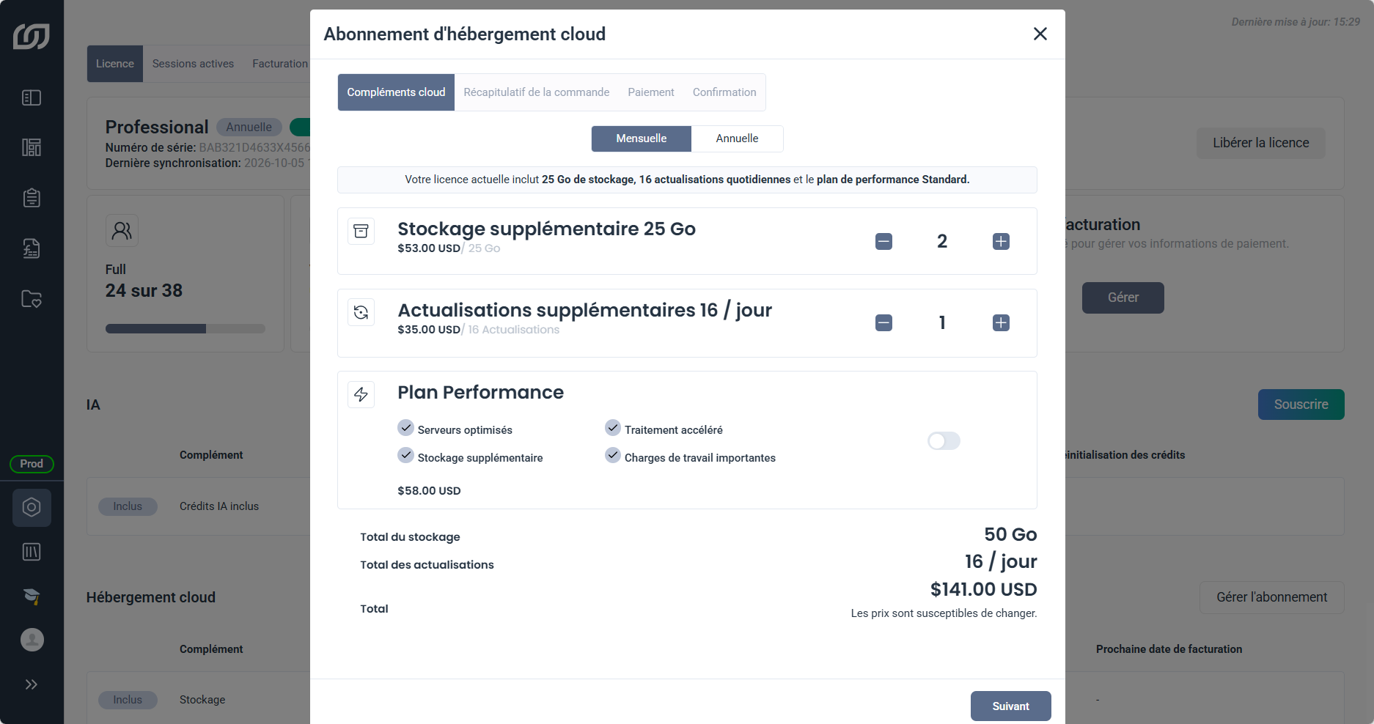Image resolution: width=1374 pixels, height=724 pixels.
Task: Click the refresh quantity value 1
Action: [942, 322]
